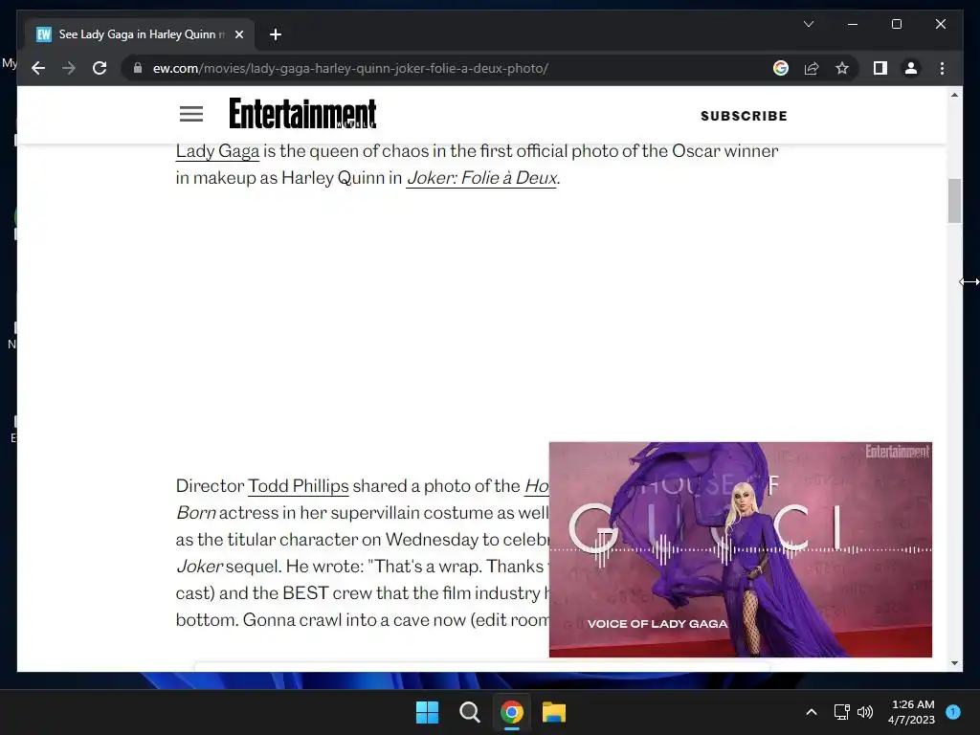The image size is (980, 735).
Task: Click the scrollbar down arrow
Action: 954,663
